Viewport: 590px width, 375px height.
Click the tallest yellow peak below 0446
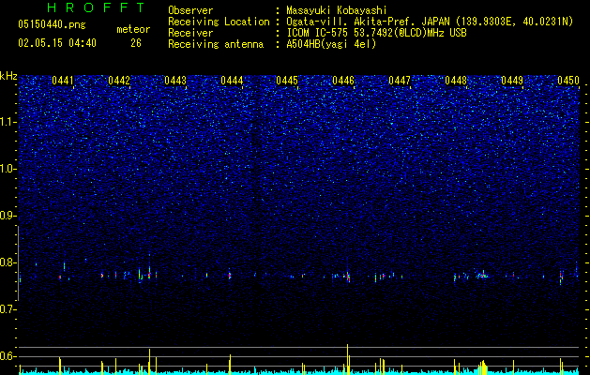coord(348,359)
